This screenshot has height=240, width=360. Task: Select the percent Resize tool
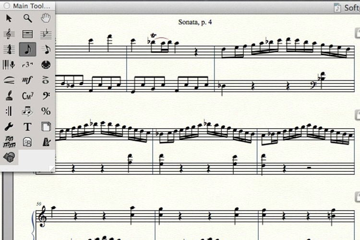pos(46,111)
